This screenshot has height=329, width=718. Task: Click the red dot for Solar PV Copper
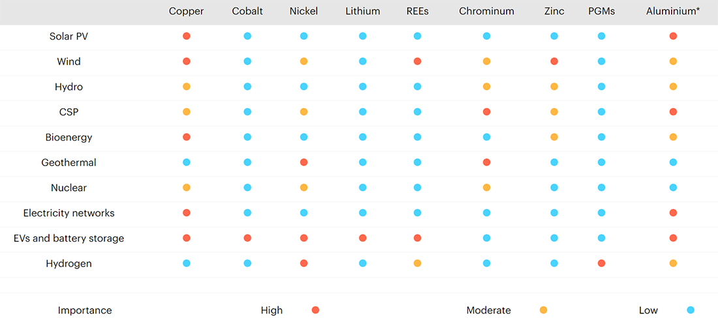[x=187, y=36]
